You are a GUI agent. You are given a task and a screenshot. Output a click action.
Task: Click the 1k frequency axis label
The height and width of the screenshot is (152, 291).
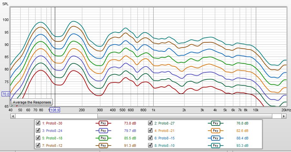(x=153, y=110)
